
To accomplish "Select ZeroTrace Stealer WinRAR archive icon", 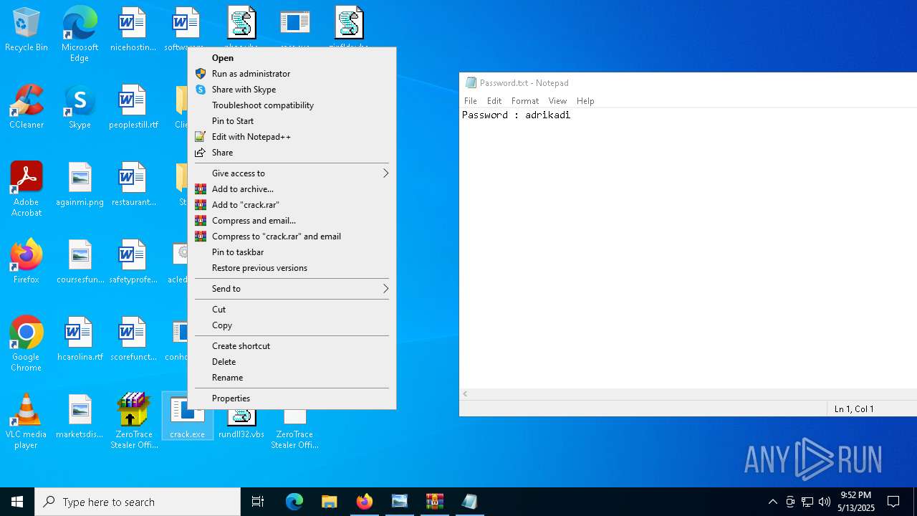I will pyautogui.click(x=133, y=421).
